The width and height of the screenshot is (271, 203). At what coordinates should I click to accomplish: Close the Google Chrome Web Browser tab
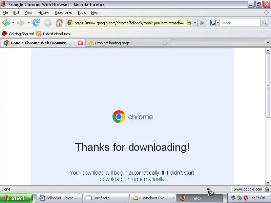click(x=80, y=43)
